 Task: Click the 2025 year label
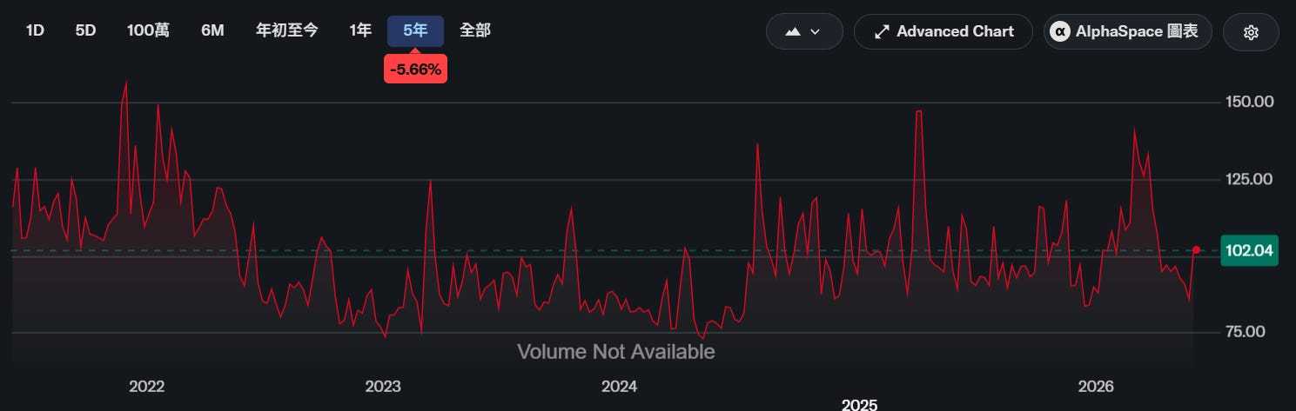859,404
